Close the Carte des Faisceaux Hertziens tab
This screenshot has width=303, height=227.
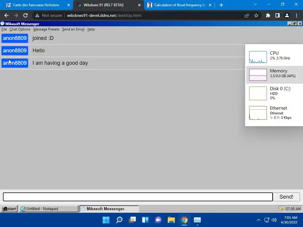69,5
